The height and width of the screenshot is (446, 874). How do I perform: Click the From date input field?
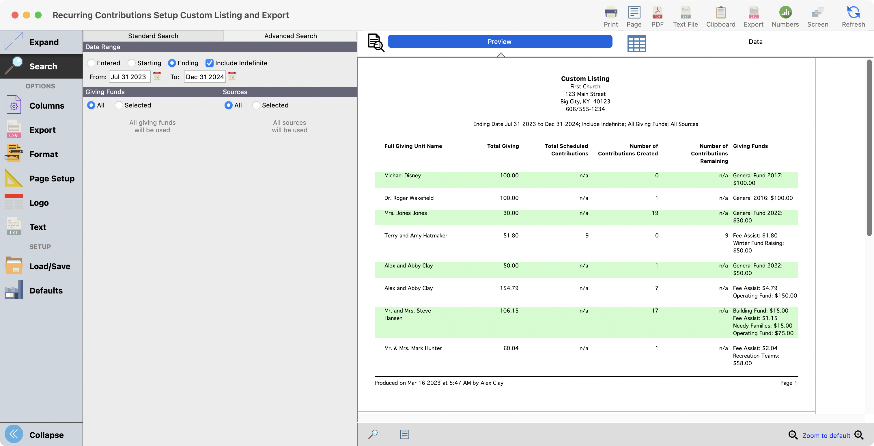129,77
